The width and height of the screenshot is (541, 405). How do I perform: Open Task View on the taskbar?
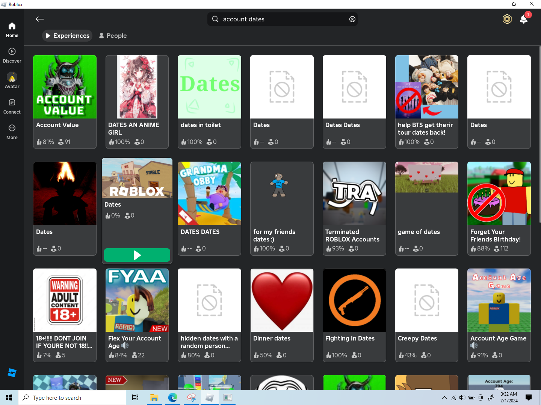click(135, 397)
